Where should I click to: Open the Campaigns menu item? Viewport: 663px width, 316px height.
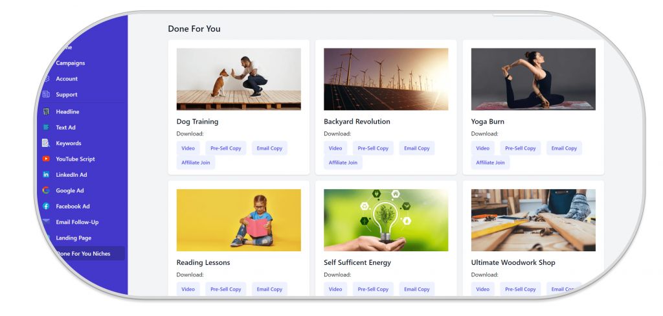(70, 63)
